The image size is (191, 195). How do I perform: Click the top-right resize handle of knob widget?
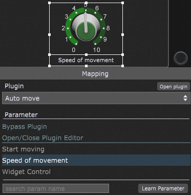pyautogui.click(x=122, y=3)
